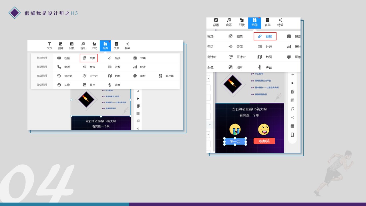
Task: Select 形状 shape tool in right screenshot
Action: pyautogui.click(x=242, y=23)
